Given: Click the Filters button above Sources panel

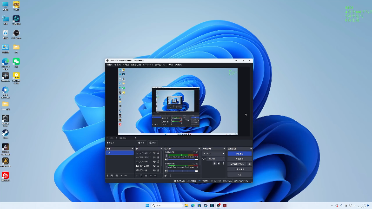Looking at the screenshot, I should point(152,143).
